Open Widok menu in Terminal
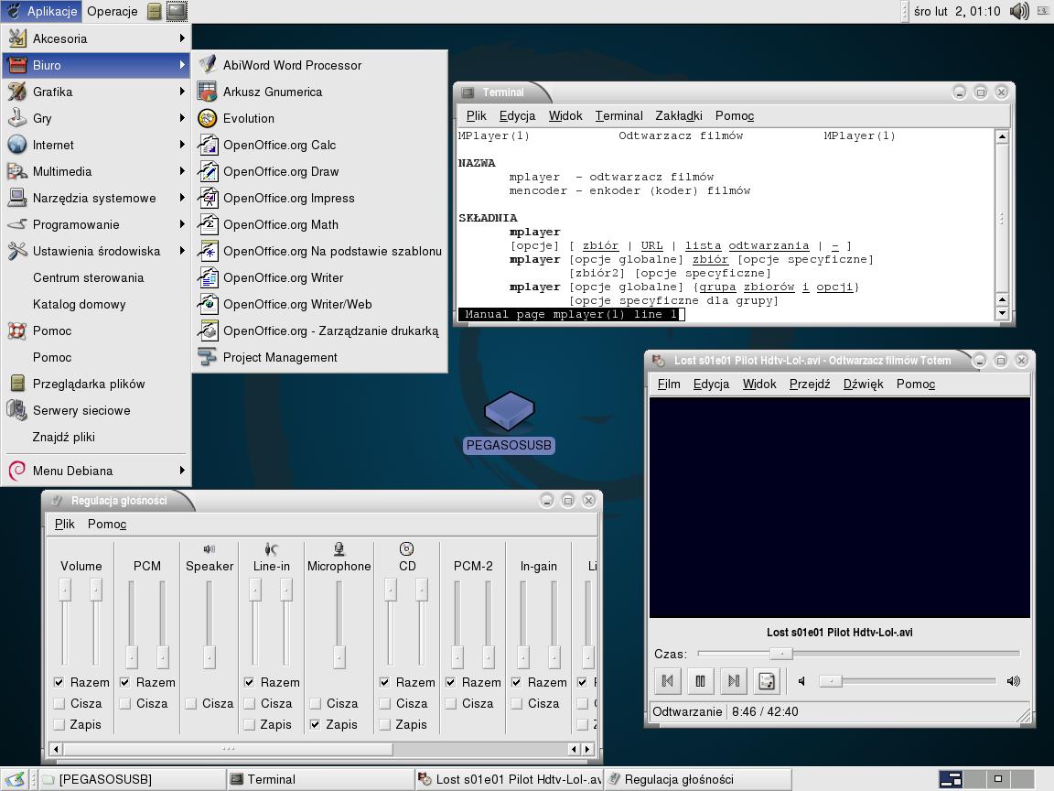 click(565, 115)
